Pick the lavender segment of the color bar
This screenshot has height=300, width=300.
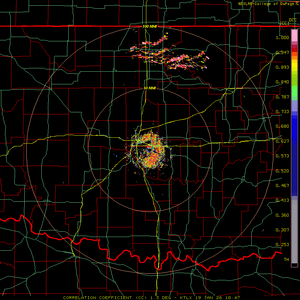(294, 106)
